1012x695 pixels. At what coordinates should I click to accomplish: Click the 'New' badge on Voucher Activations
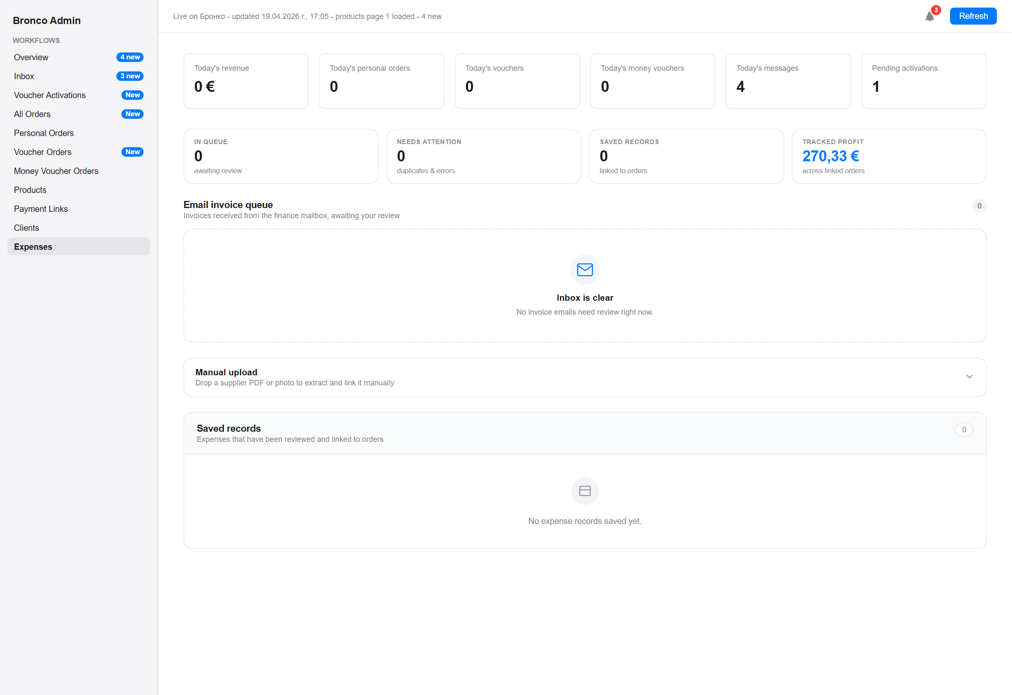(132, 95)
